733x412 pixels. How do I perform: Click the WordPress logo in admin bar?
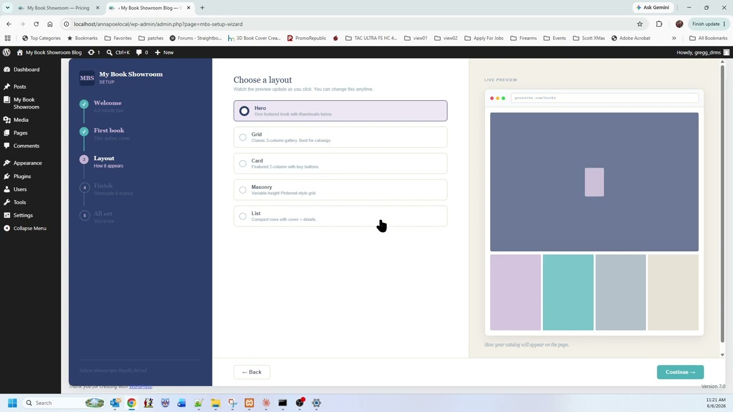click(x=6, y=52)
